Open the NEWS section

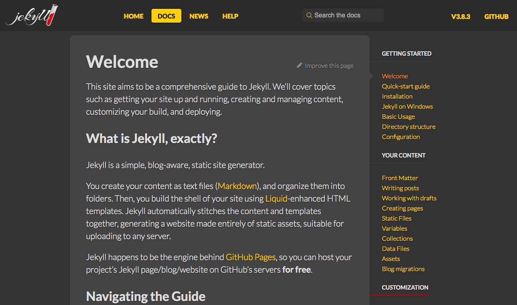pyautogui.click(x=199, y=16)
